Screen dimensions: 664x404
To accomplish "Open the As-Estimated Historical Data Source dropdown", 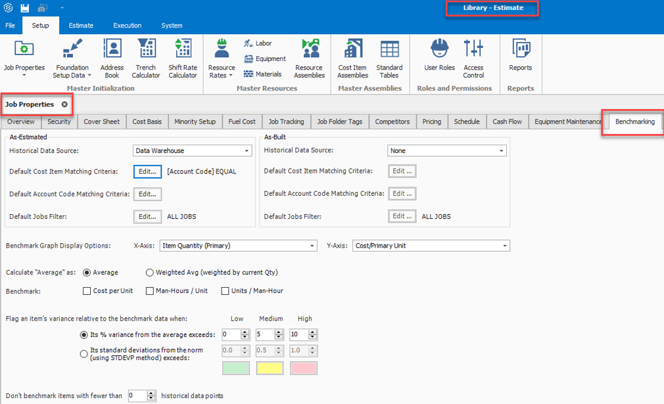I will (x=246, y=150).
